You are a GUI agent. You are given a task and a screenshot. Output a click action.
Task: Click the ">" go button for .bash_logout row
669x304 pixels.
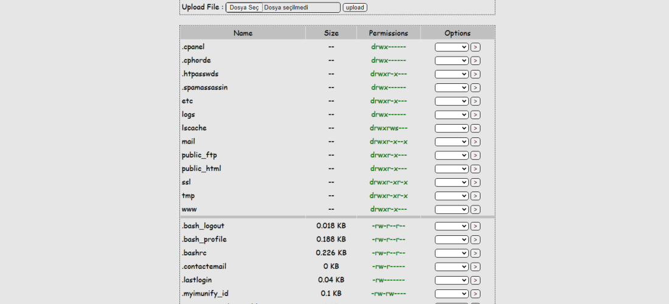coord(476,226)
